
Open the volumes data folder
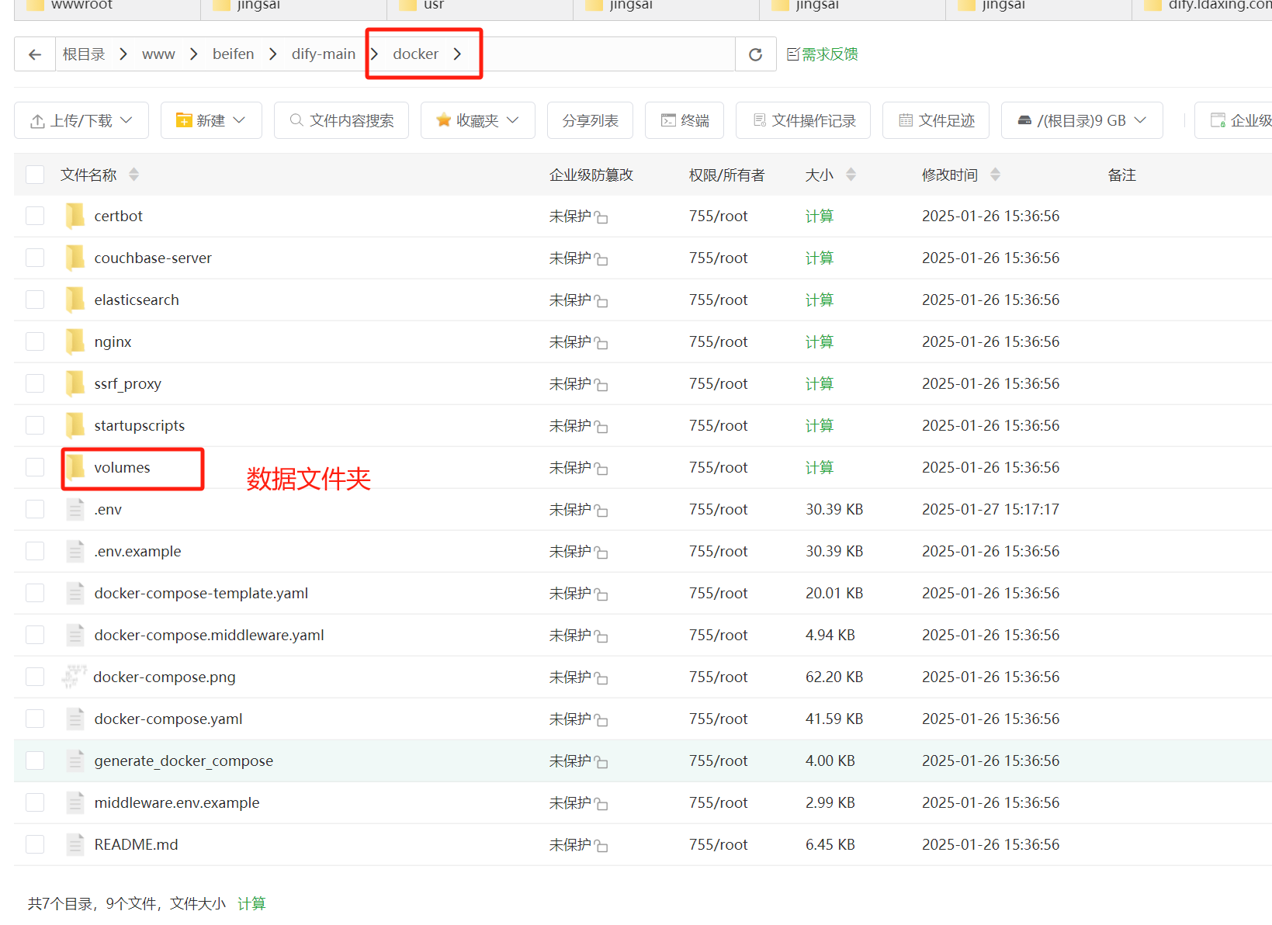tap(122, 467)
